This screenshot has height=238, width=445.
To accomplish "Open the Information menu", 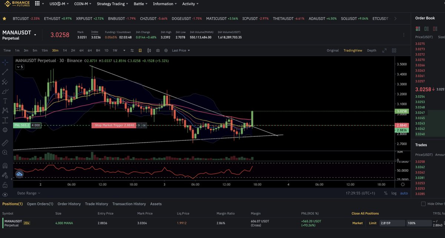I will (x=165, y=4).
